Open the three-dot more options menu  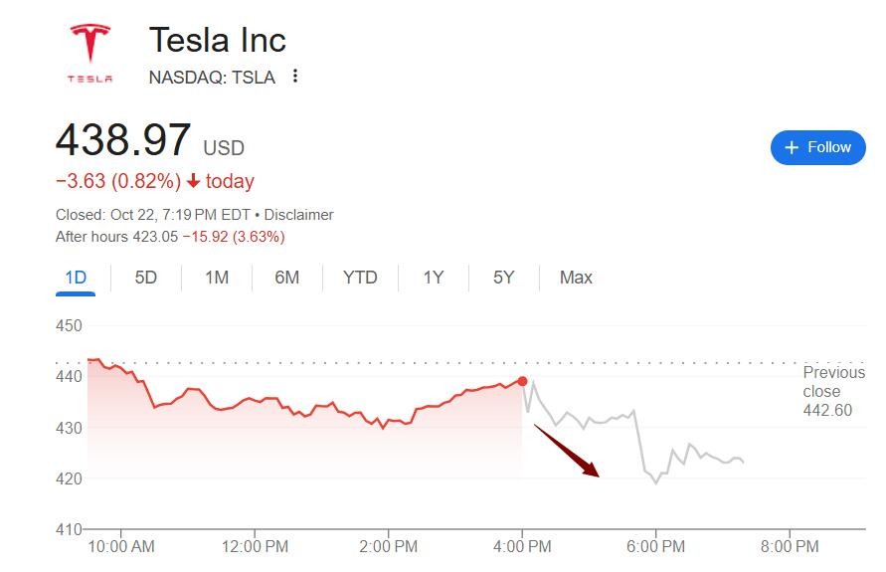click(295, 77)
